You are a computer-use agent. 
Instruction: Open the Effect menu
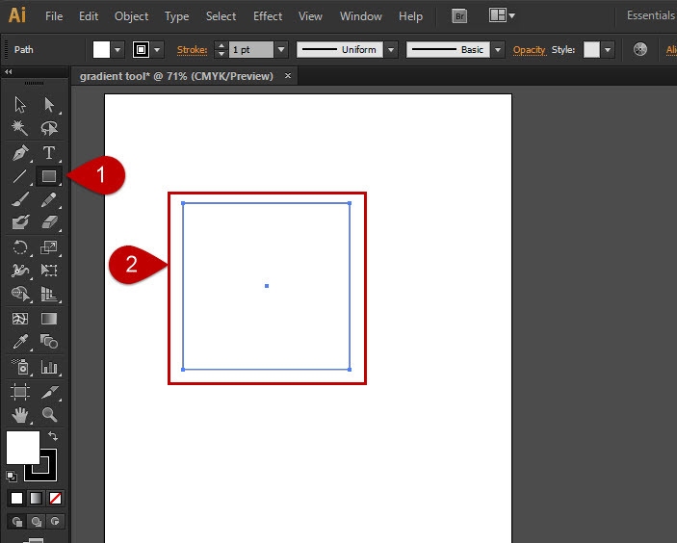[268, 16]
